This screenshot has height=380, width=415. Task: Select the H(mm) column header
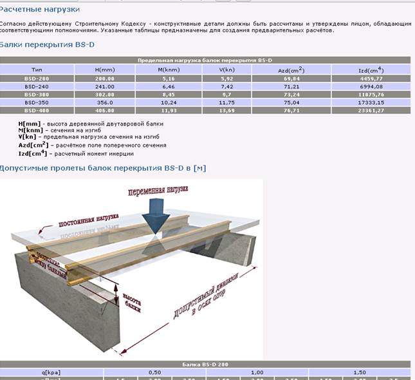[105, 69]
